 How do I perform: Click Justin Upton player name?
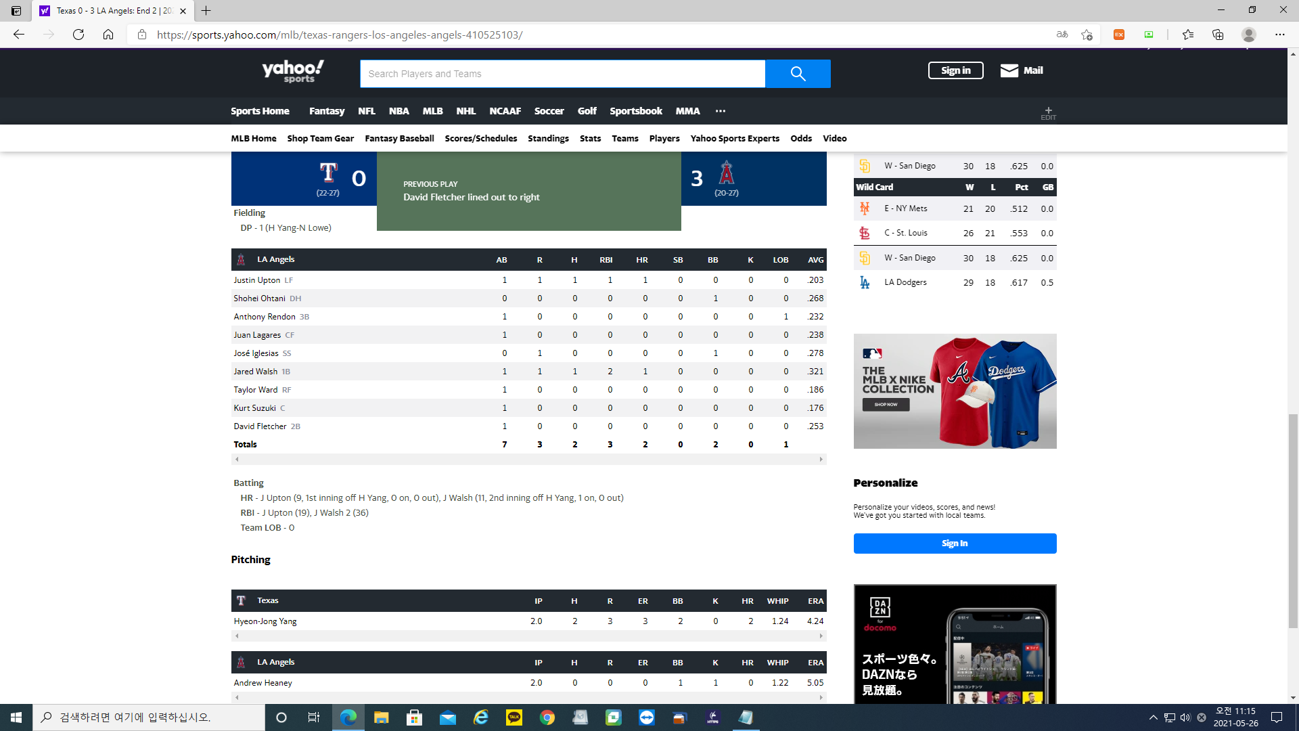[x=256, y=280]
